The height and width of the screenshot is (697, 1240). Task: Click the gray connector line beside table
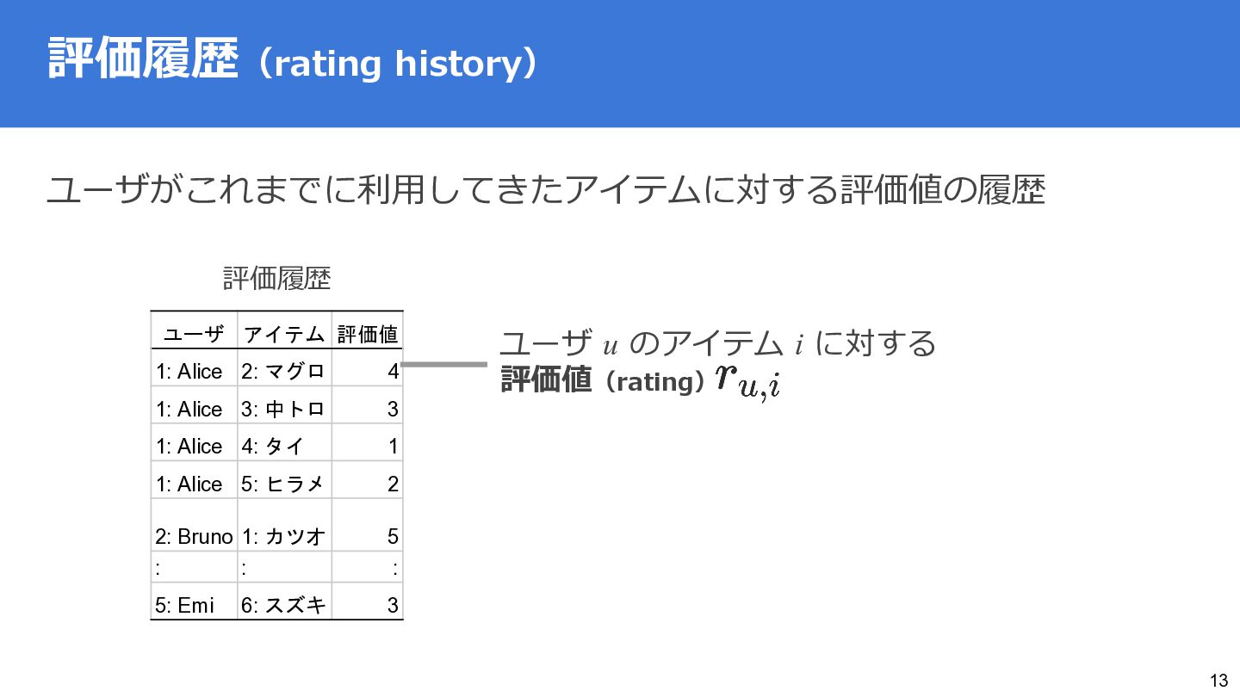(444, 364)
